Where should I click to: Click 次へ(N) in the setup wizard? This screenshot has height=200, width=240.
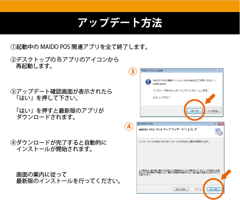pos(214,189)
